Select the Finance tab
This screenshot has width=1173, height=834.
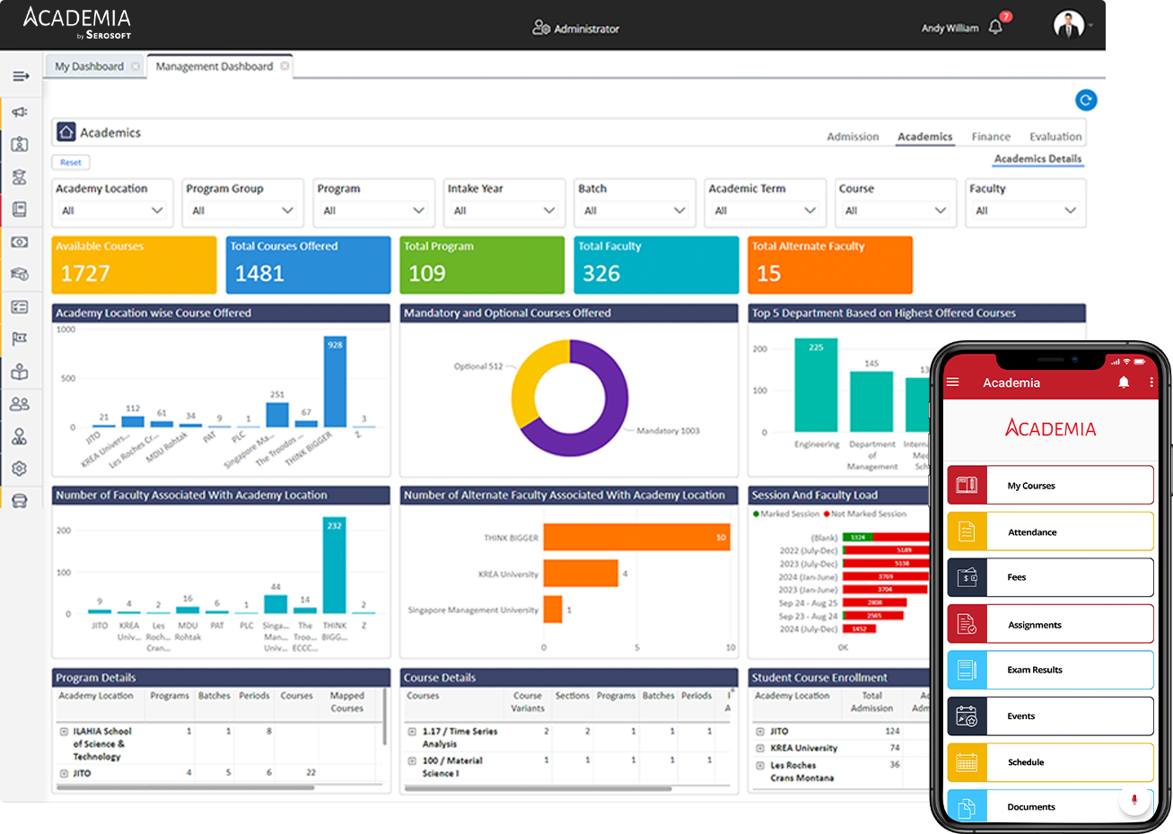pyautogui.click(x=991, y=136)
